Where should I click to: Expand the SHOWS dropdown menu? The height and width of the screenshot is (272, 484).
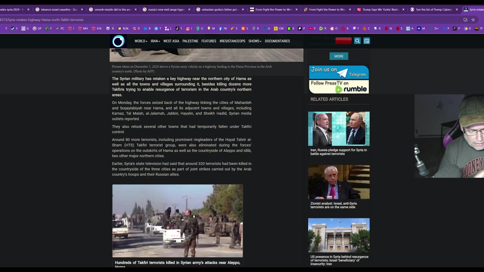[x=255, y=41]
